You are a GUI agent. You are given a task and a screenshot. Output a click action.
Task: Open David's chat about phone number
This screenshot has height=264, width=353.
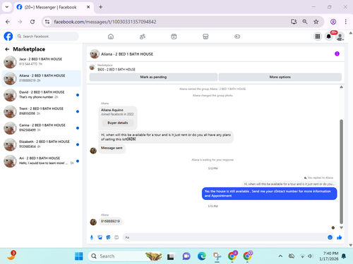tap(42, 94)
